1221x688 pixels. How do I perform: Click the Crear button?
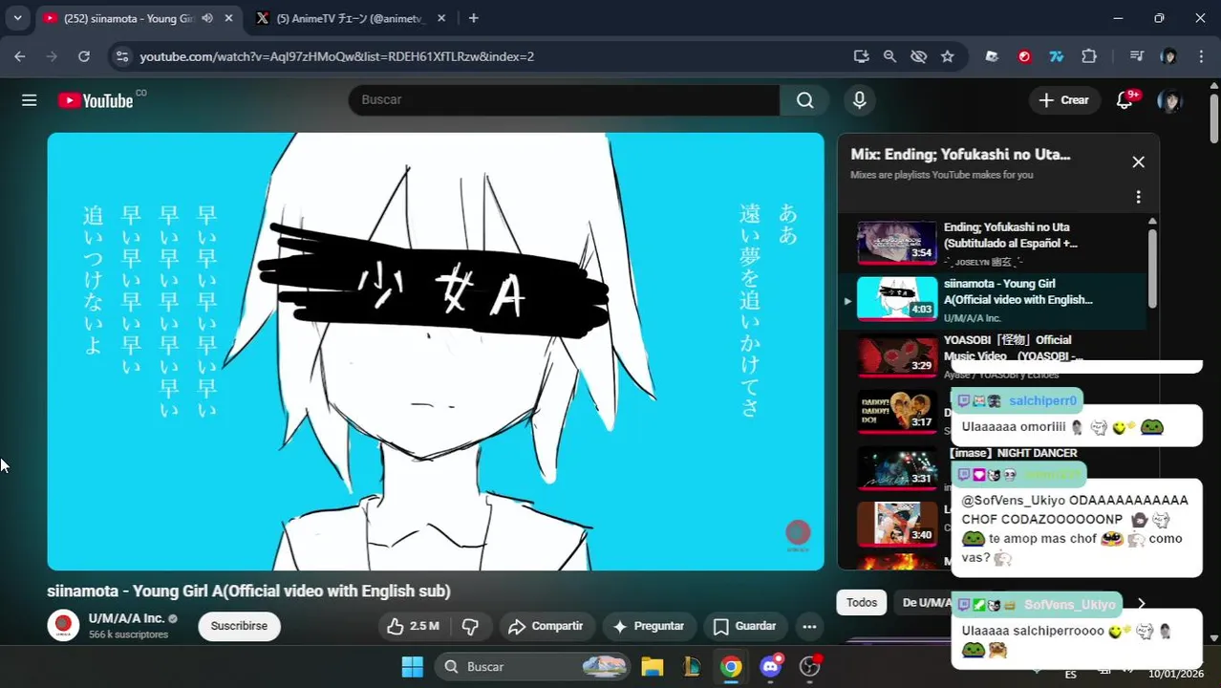1063,100
